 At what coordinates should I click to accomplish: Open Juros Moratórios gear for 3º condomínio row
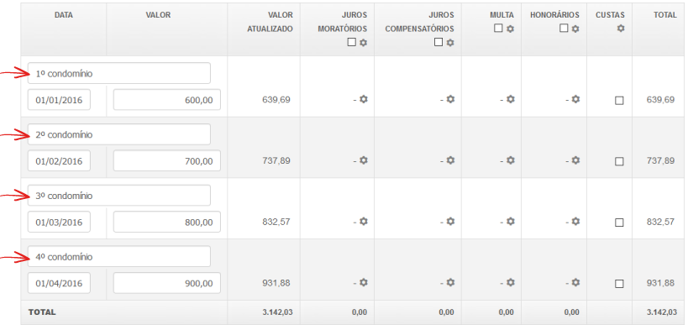[x=363, y=221]
